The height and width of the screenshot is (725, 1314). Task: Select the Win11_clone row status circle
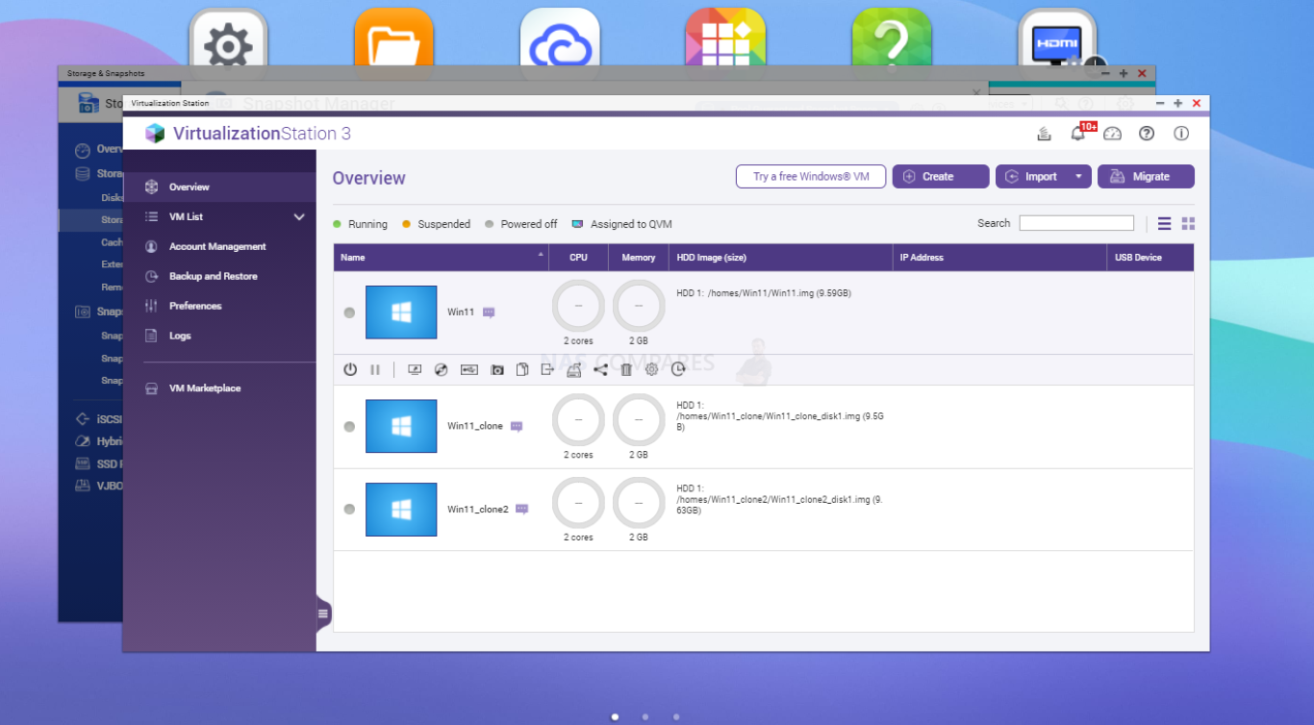click(349, 426)
